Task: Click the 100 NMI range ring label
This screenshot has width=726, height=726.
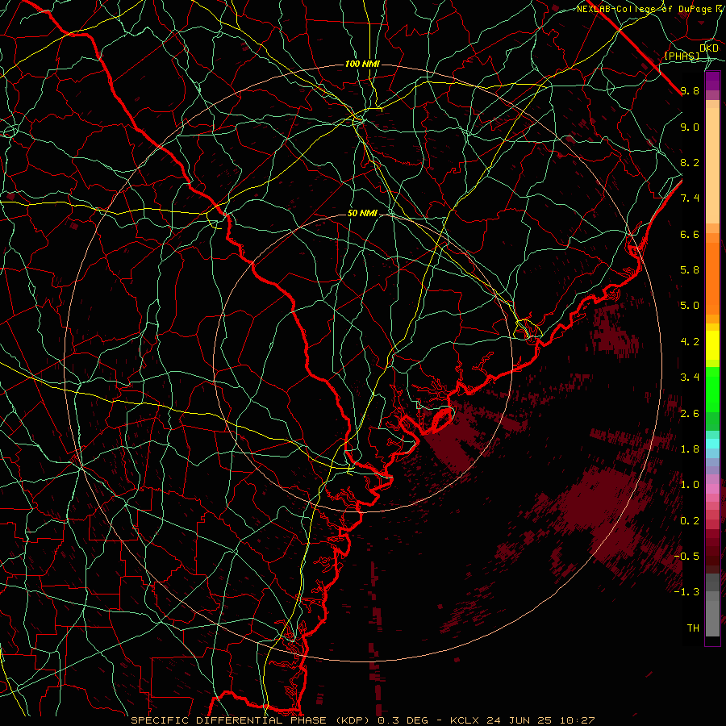Action: (362, 64)
